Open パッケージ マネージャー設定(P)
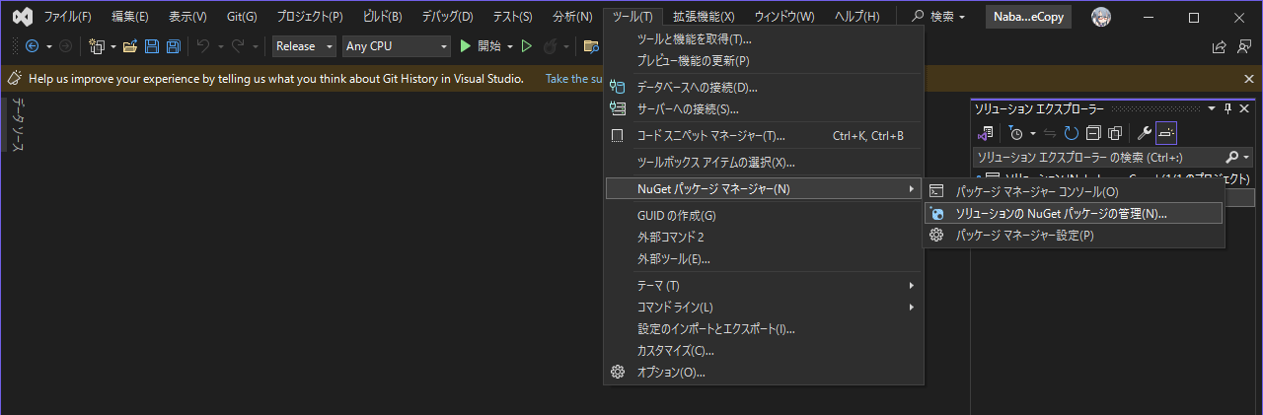This screenshot has height=415, width=1263. tap(1074, 235)
